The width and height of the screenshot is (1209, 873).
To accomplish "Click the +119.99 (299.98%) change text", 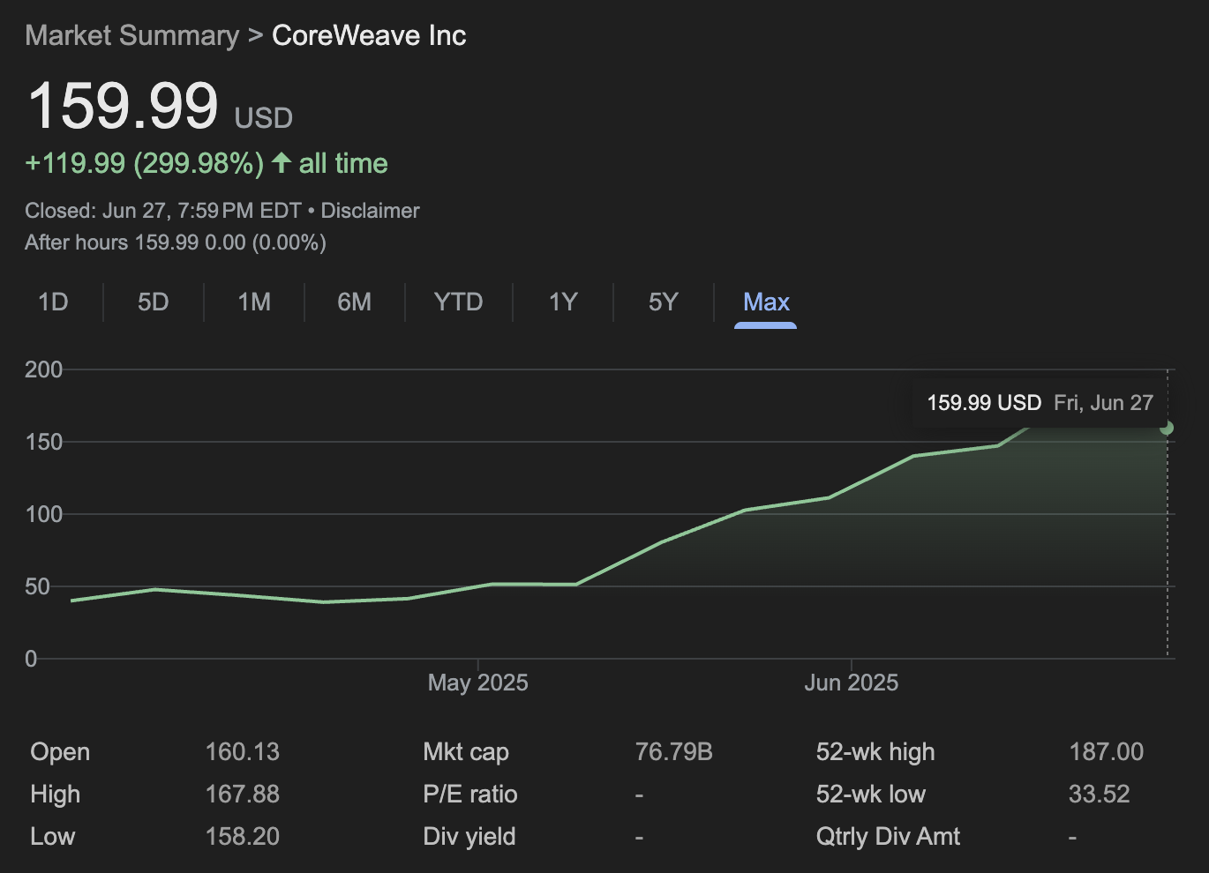I will pos(145,163).
